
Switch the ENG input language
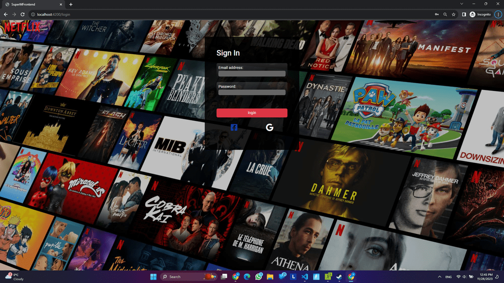pyautogui.click(x=448, y=277)
